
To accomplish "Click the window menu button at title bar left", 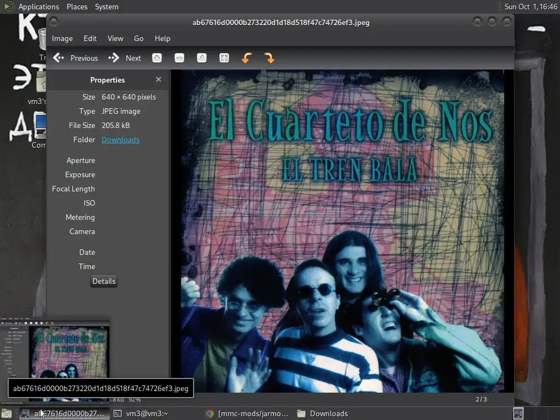I will tap(54, 22).
